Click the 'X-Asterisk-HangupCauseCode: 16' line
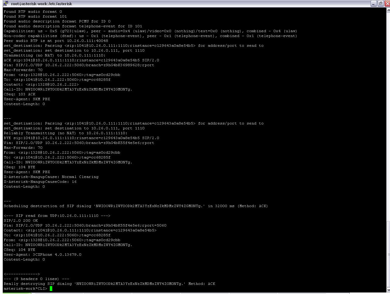Screen dimensions: 390x294 40,182
